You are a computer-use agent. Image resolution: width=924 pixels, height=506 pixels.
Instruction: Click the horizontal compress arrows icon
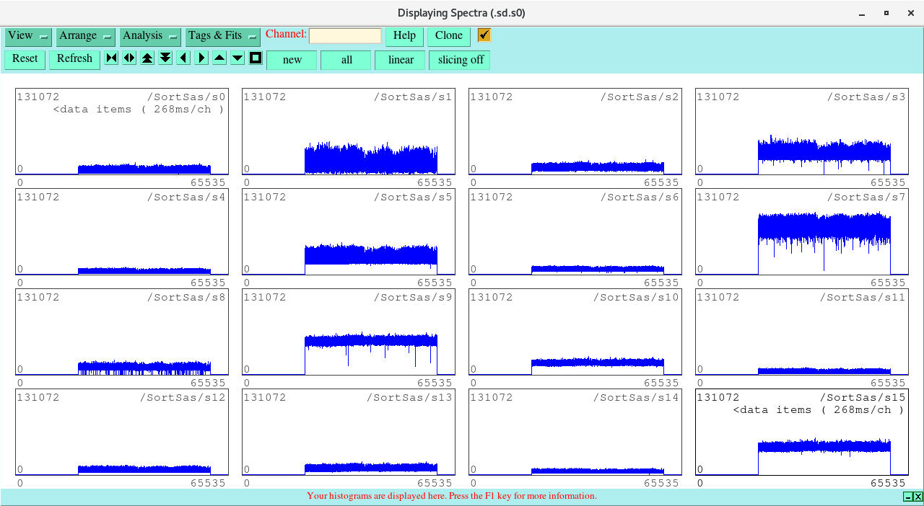(111, 58)
